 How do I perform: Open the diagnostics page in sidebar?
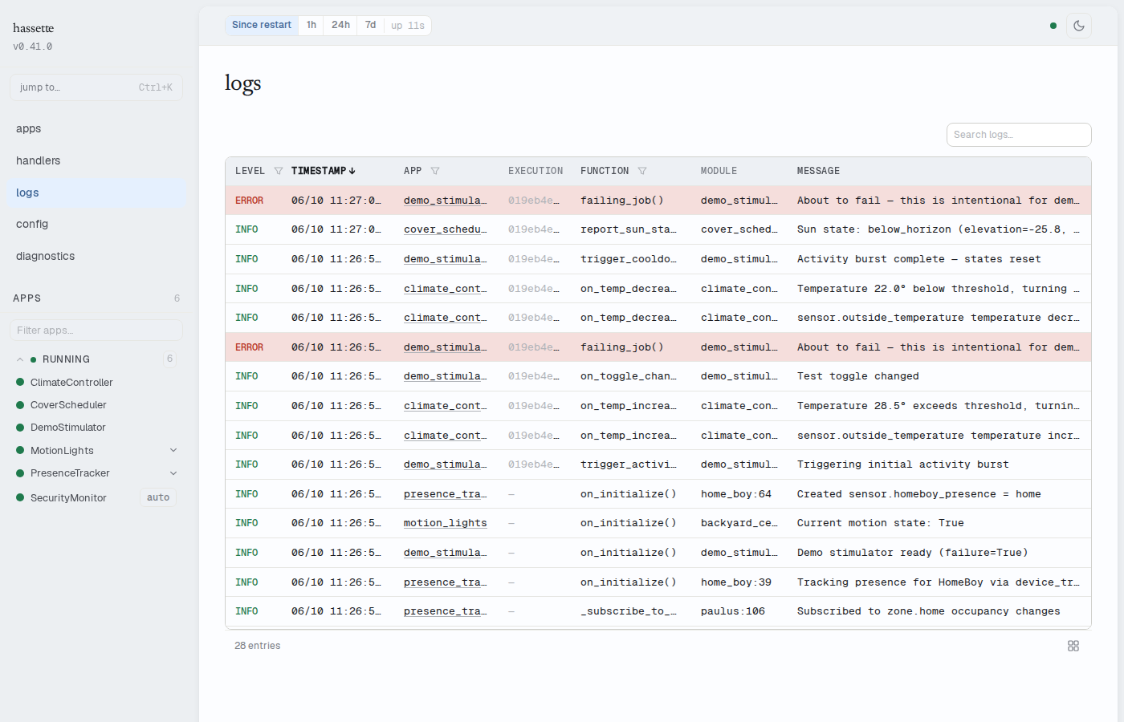[x=95, y=256]
